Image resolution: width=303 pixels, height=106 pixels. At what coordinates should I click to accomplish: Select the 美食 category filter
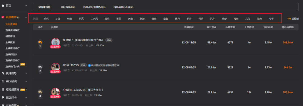pos(130,19)
